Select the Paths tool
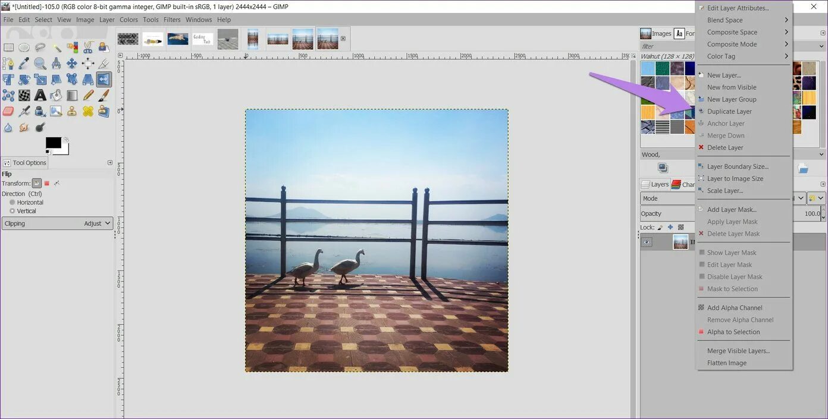The height and width of the screenshot is (419, 828). pyautogui.click(x=8, y=64)
